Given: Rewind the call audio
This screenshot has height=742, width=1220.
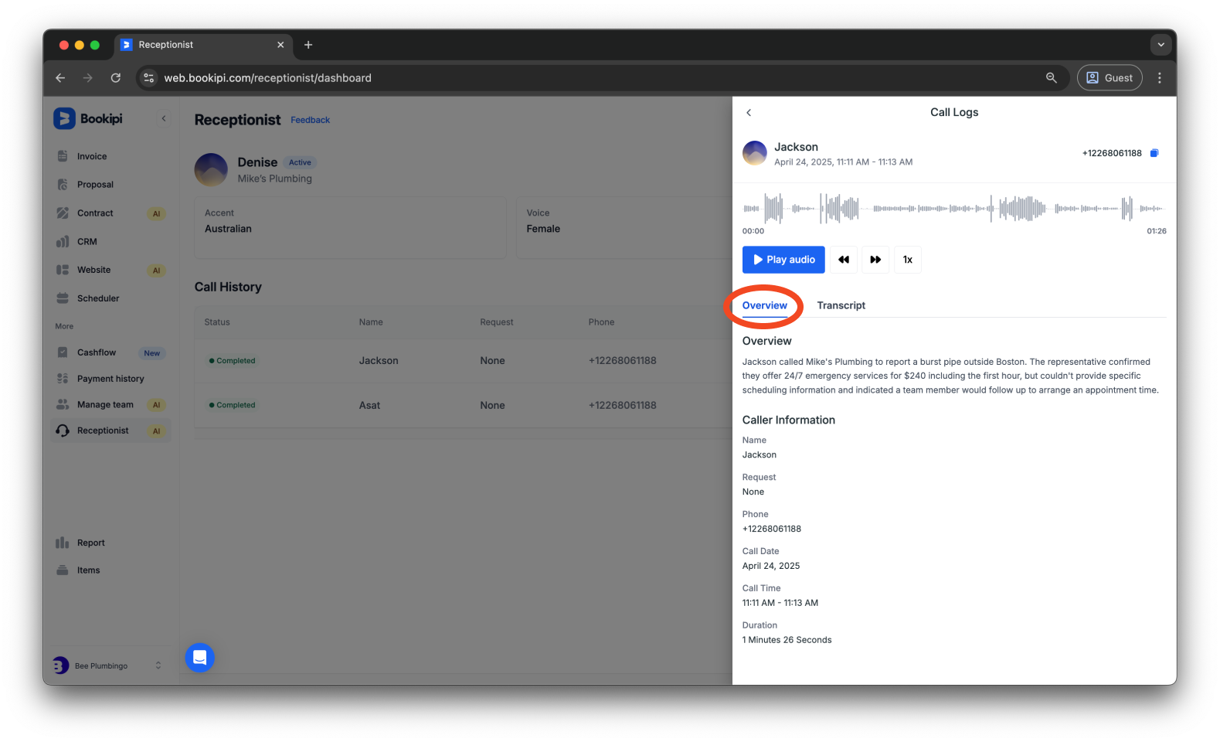Looking at the screenshot, I should tap(844, 260).
